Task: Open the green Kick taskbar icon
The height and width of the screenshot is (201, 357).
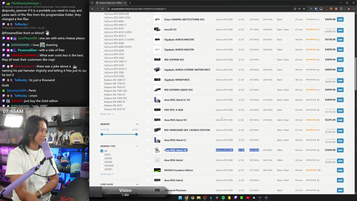Action: point(242,198)
